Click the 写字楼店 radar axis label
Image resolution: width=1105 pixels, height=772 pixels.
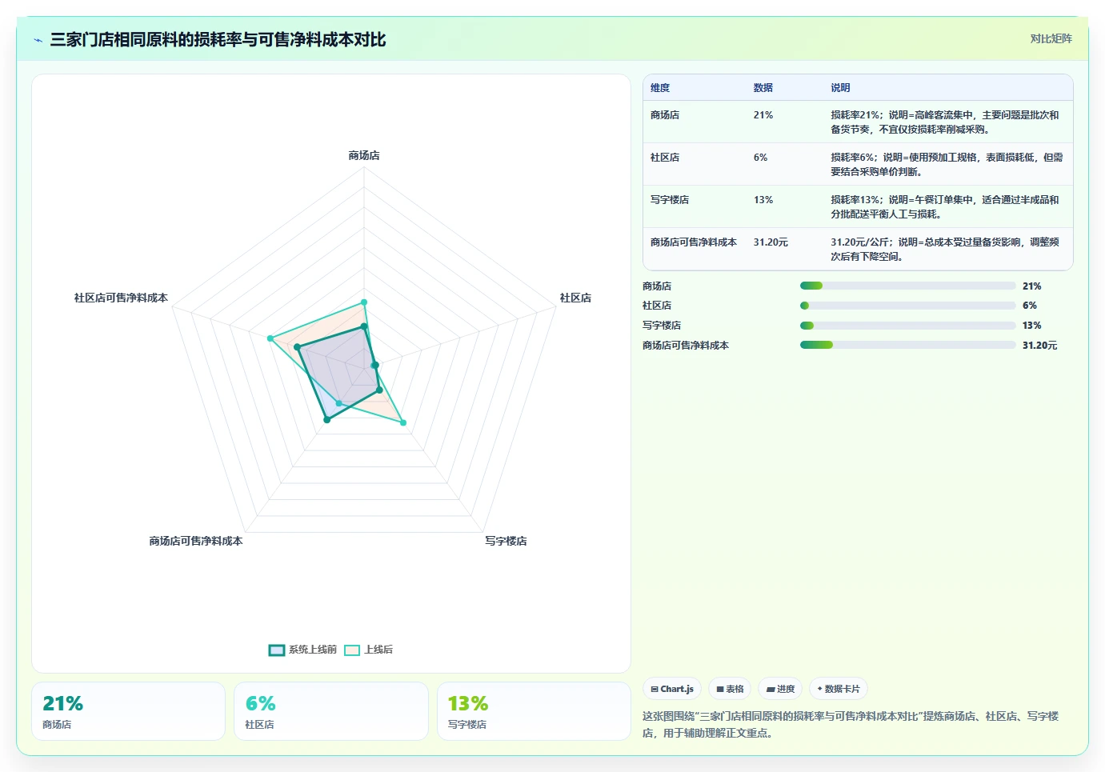[506, 541]
